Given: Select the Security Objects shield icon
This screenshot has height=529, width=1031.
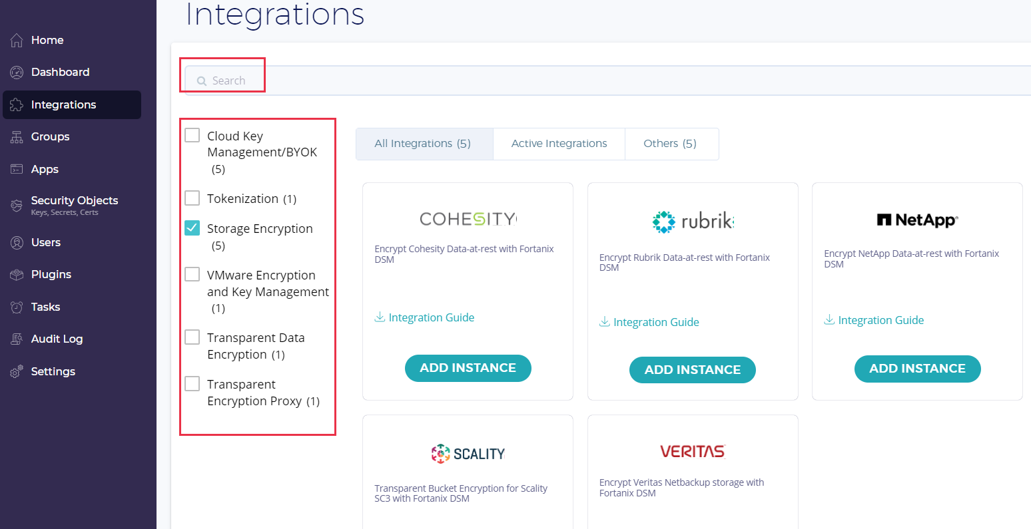Looking at the screenshot, I should 17,206.
